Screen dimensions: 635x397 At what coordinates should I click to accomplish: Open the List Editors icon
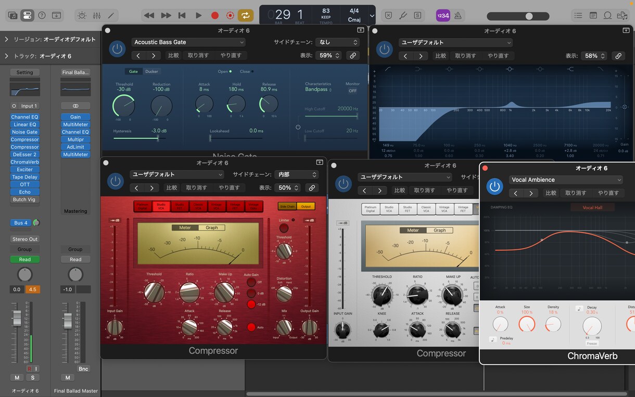(x=578, y=16)
